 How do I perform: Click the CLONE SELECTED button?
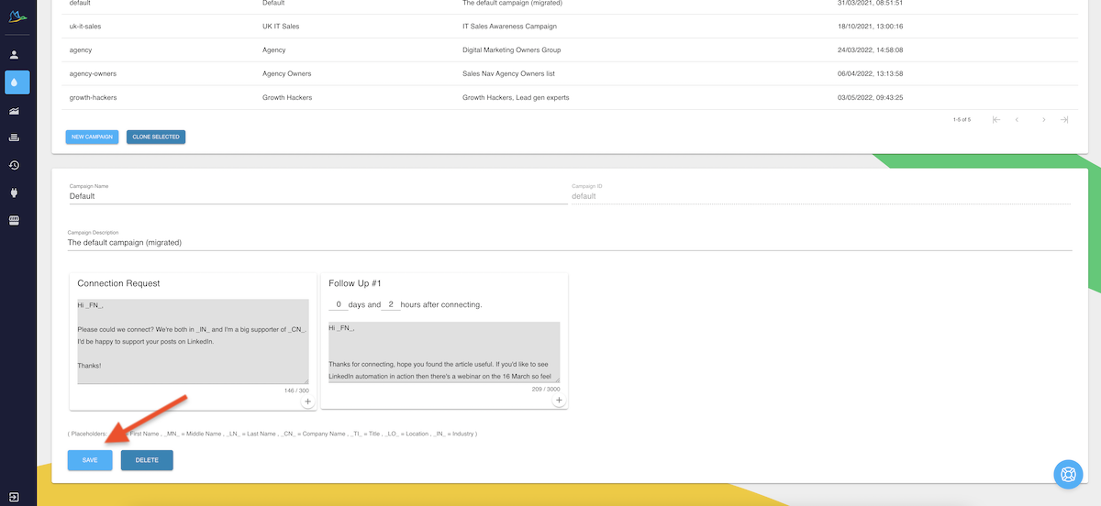point(156,137)
